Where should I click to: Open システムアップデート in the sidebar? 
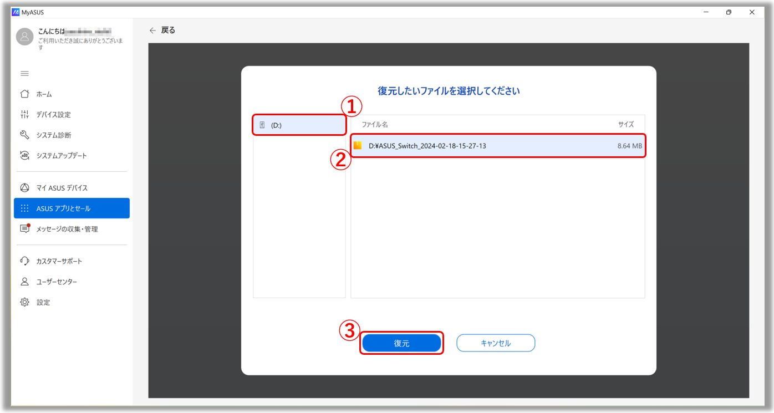tap(72, 156)
